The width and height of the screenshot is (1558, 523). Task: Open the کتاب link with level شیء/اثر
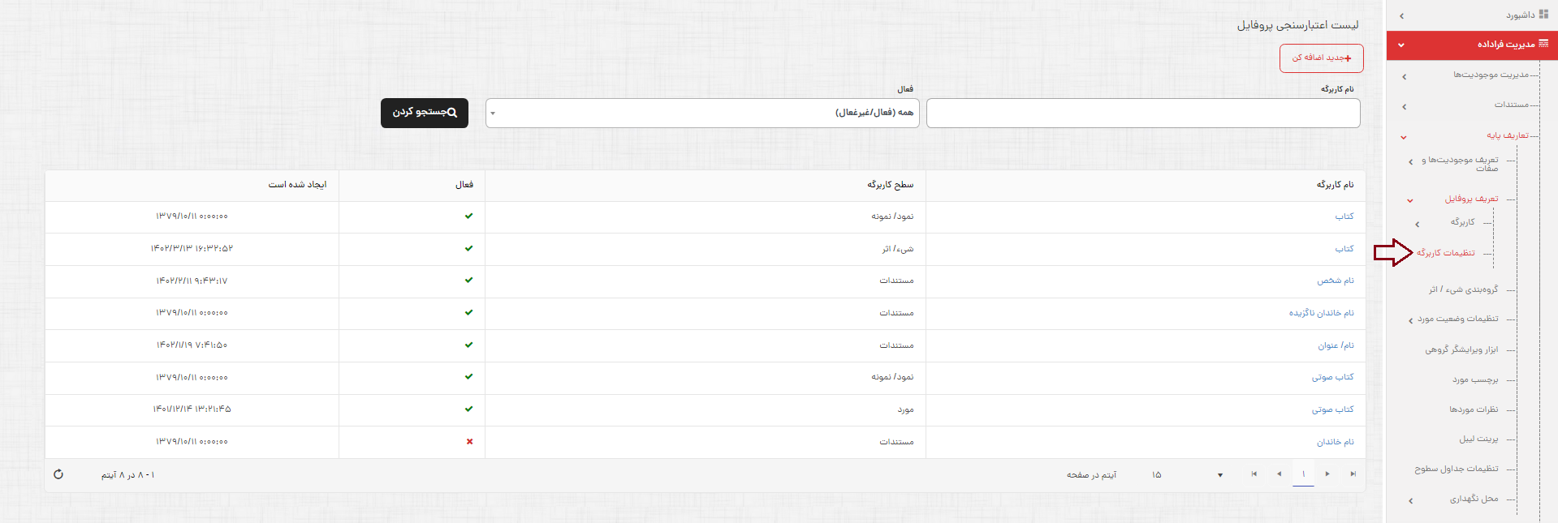click(1344, 249)
